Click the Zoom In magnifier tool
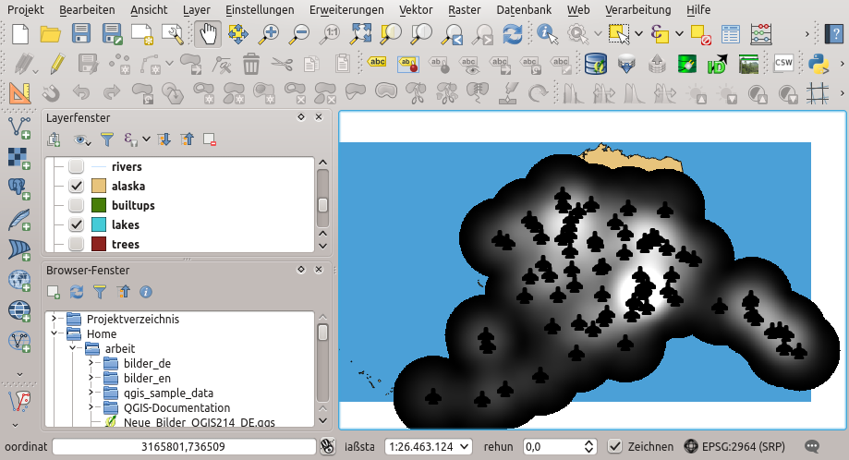 coord(269,34)
